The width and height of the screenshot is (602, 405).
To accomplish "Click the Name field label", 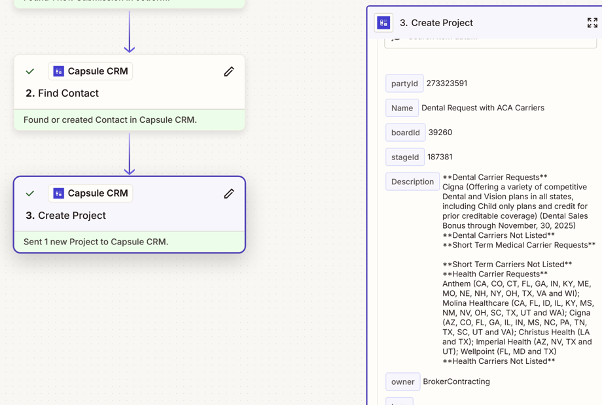I will pos(402,108).
